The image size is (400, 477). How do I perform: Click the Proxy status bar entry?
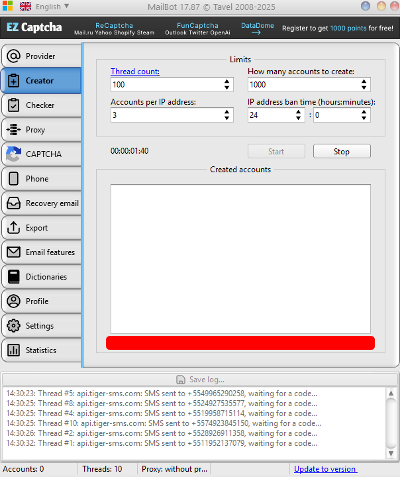[x=174, y=469]
